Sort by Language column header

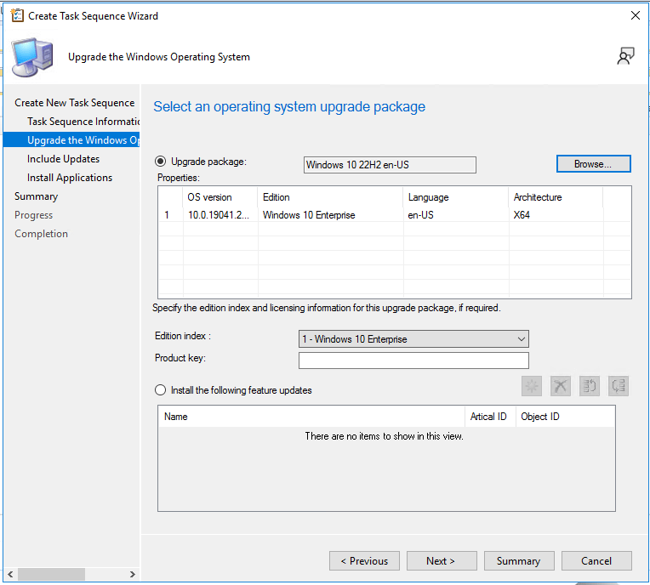point(456,197)
